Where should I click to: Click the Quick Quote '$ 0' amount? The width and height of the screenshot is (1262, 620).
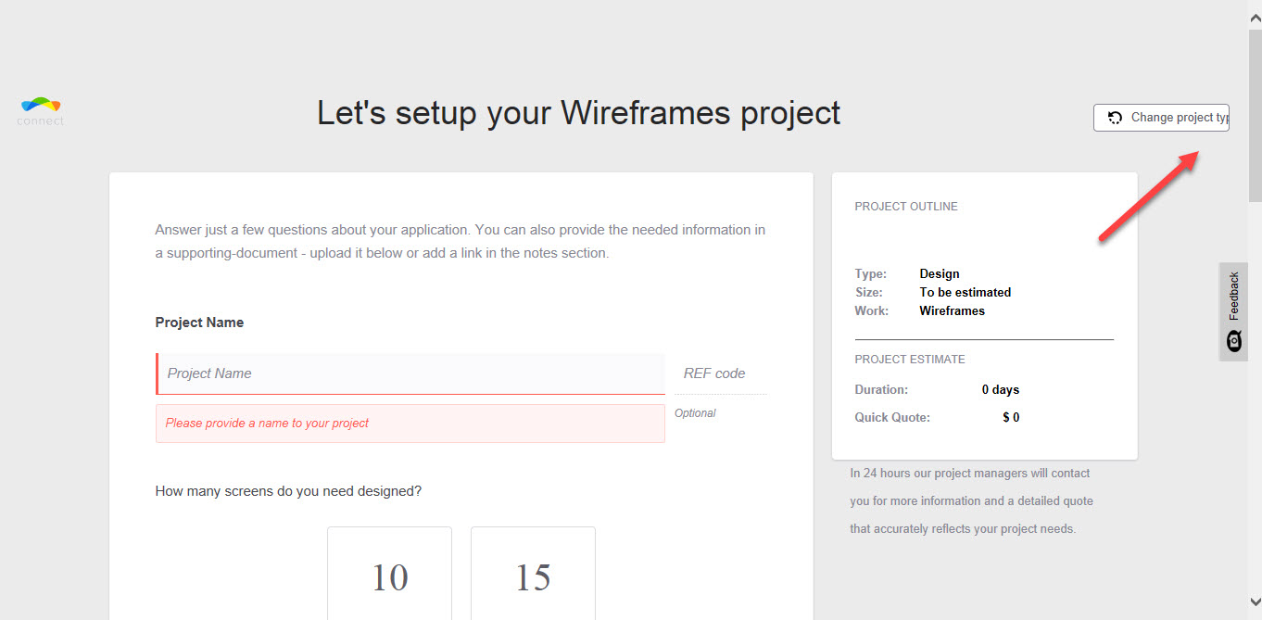click(x=1011, y=417)
